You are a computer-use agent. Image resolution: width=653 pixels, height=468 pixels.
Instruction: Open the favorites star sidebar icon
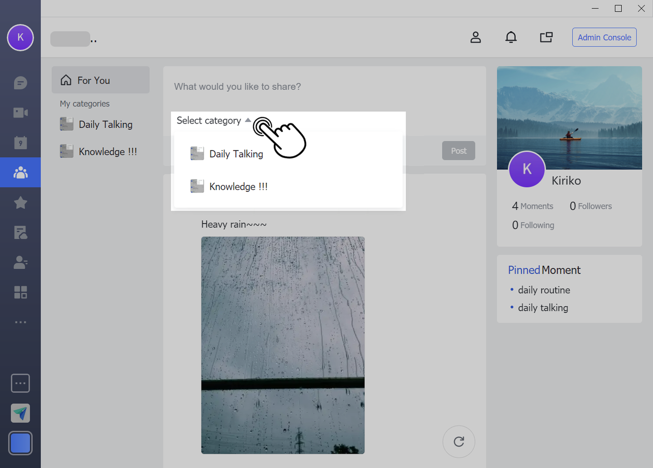[x=20, y=203]
